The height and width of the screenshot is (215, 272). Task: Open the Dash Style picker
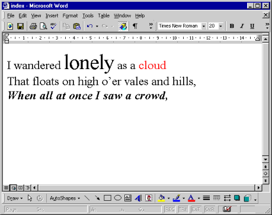pyautogui.click(x=217, y=198)
